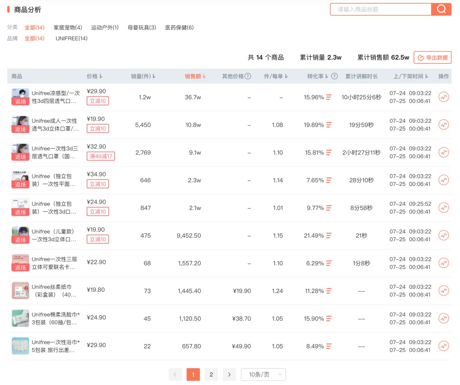The image size is (460, 385).
Task: Focus the 请输入商品标题 search field
Action: (380, 9)
